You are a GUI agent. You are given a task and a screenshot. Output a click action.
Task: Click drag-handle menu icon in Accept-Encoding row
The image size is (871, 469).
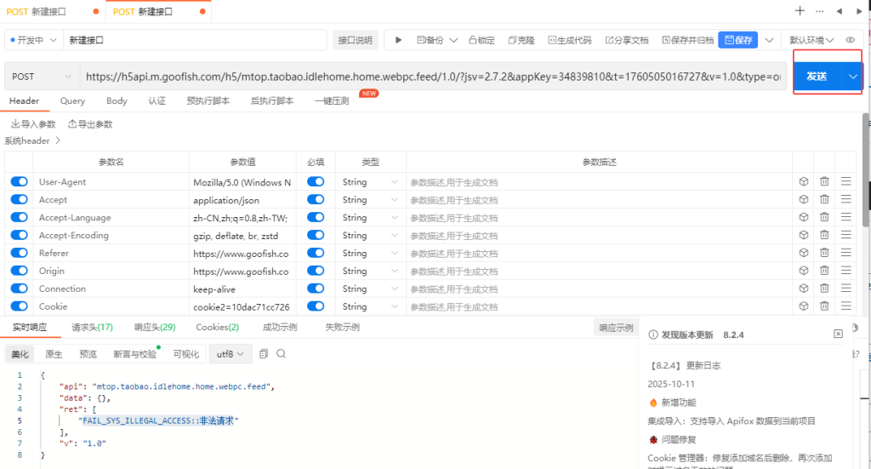[846, 235]
